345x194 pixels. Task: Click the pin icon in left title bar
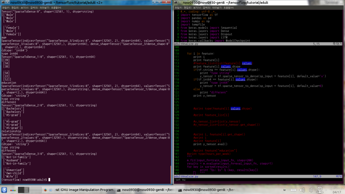(x=7, y=2)
